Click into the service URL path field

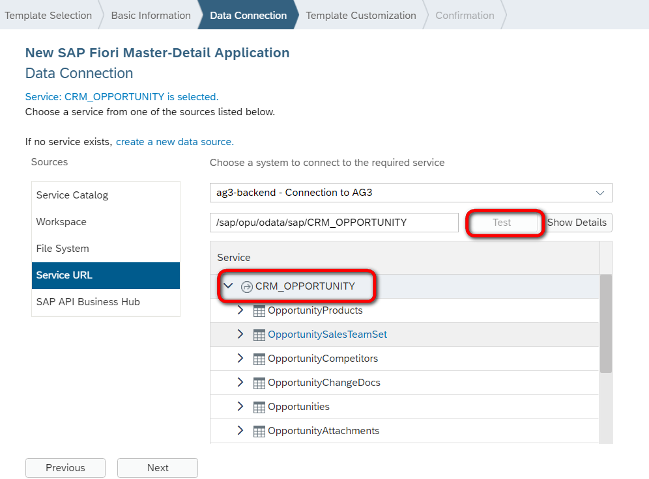(x=334, y=223)
